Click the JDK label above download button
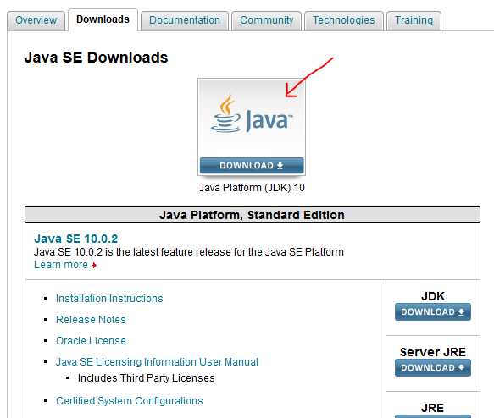 [x=433, y=296]
